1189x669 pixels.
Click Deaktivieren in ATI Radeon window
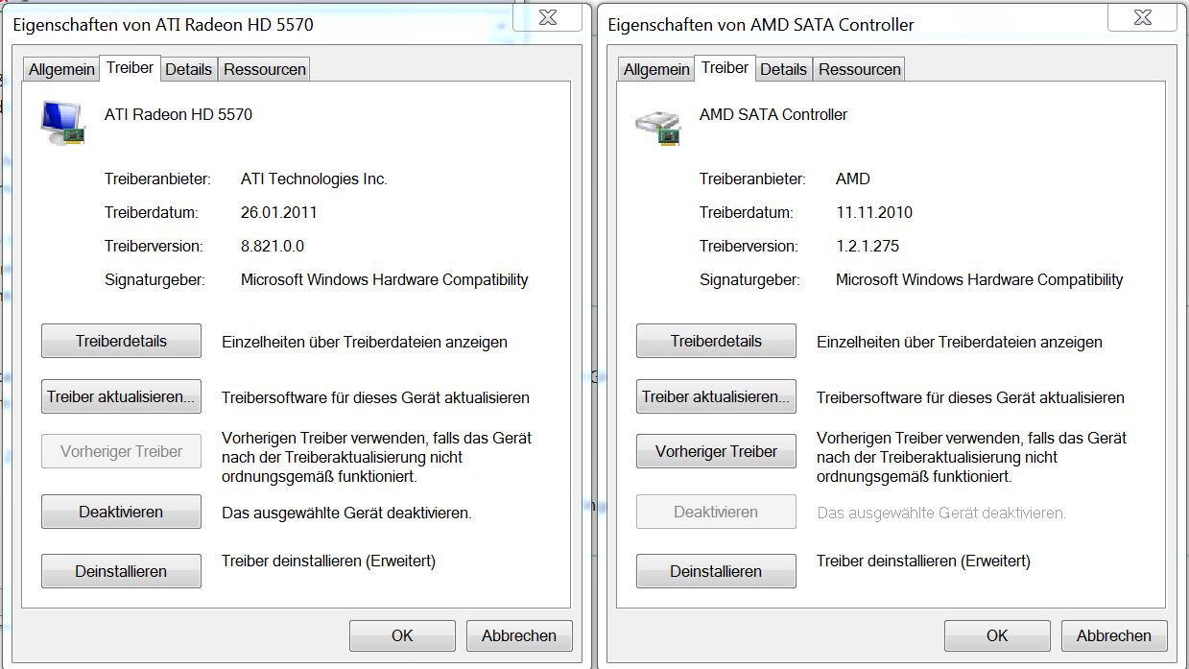[x=121, y=512]
